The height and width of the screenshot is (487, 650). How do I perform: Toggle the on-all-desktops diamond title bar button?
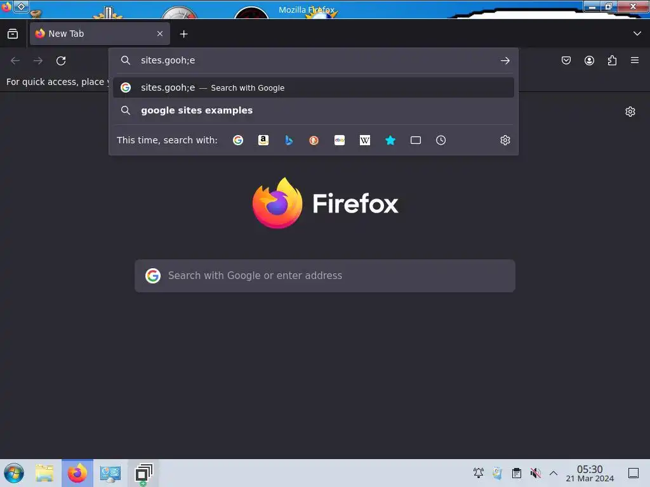point(21,6)
